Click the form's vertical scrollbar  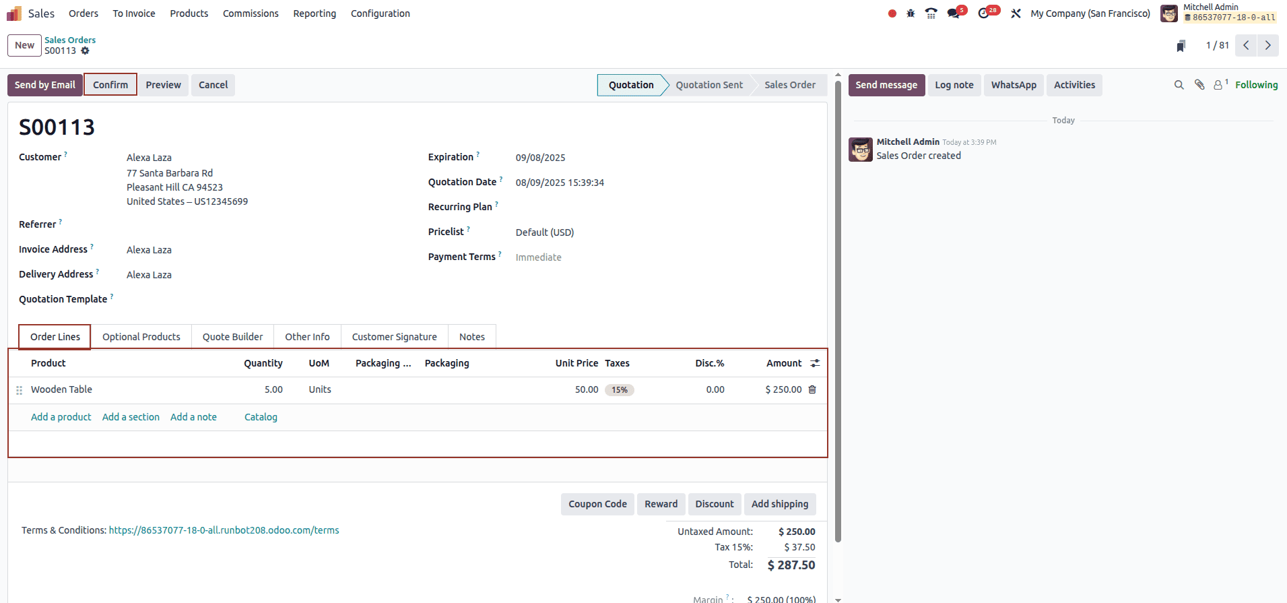point(838,311)
